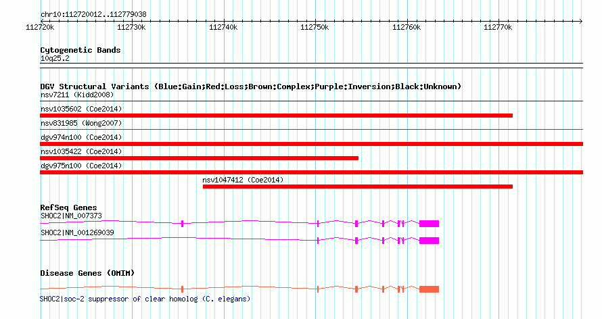Click the red bar for nsv1047412
The height and width of the screenshot is (319, 602).
click(x=358, y=187)
